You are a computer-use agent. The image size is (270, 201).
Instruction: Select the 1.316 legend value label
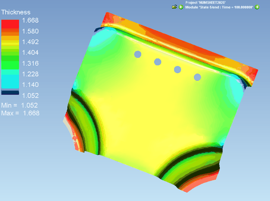tap(30, 64)
